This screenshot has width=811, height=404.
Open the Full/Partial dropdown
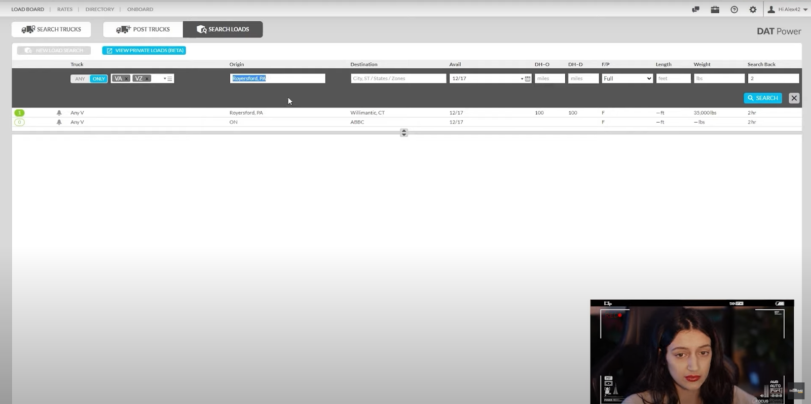pos(627,78)
